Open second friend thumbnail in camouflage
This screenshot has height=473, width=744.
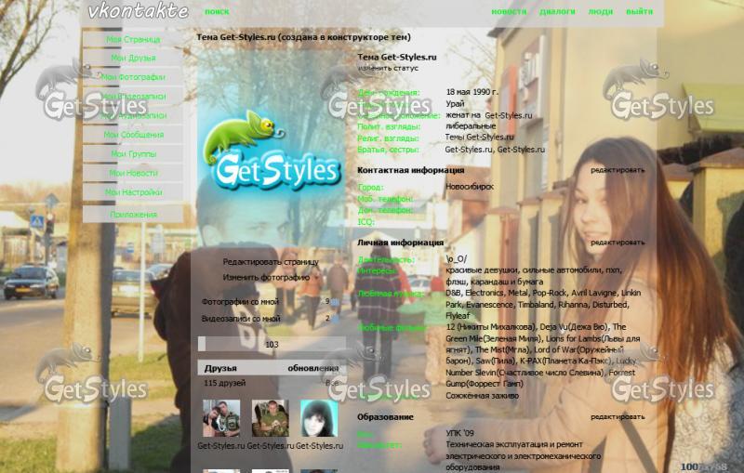(270, 418)
